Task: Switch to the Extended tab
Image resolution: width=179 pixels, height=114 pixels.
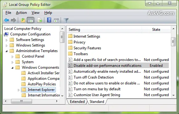Action: coord(77,102)
